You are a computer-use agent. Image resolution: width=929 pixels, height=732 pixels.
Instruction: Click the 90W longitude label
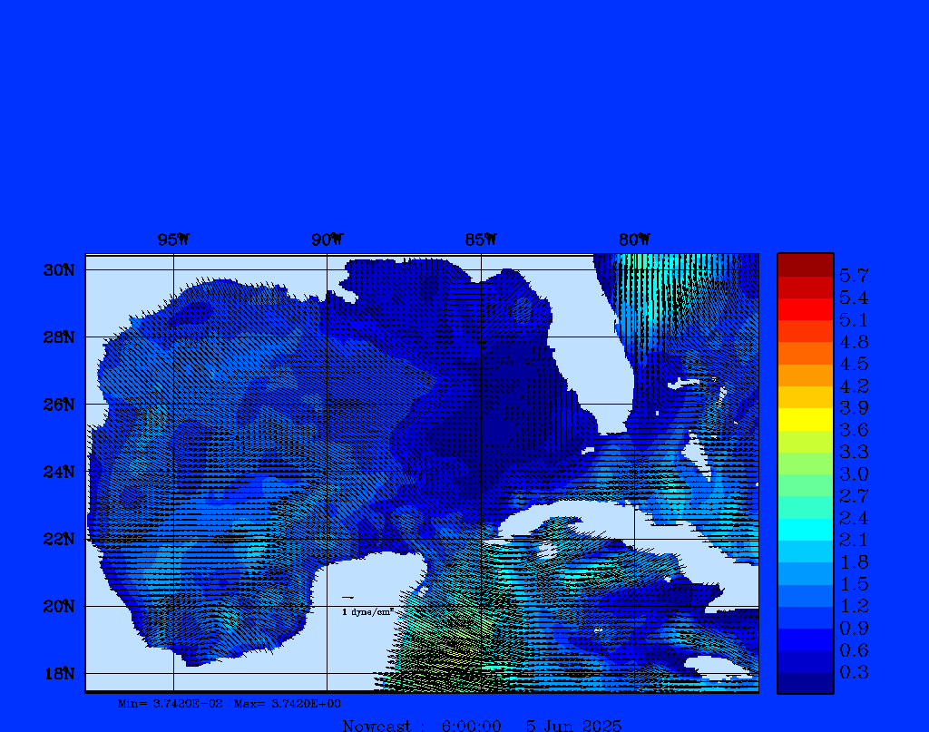[x=327, y=239]
